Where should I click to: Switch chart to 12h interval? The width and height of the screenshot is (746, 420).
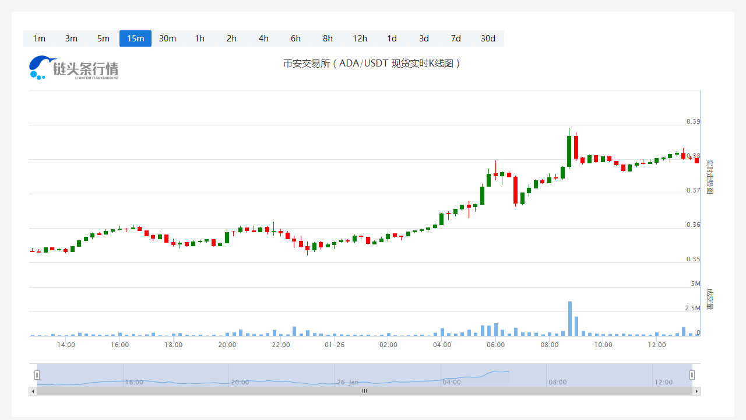point(360,38)
